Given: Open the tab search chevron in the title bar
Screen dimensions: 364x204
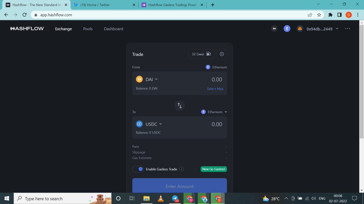Looking at the screenshot, I should point(318,5).
